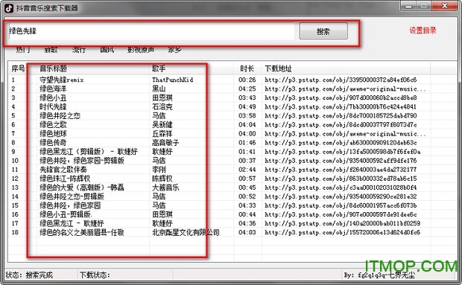The image size is (462, 285).
Task: Select the song 时代先锋
Action: tap(53, 106)
